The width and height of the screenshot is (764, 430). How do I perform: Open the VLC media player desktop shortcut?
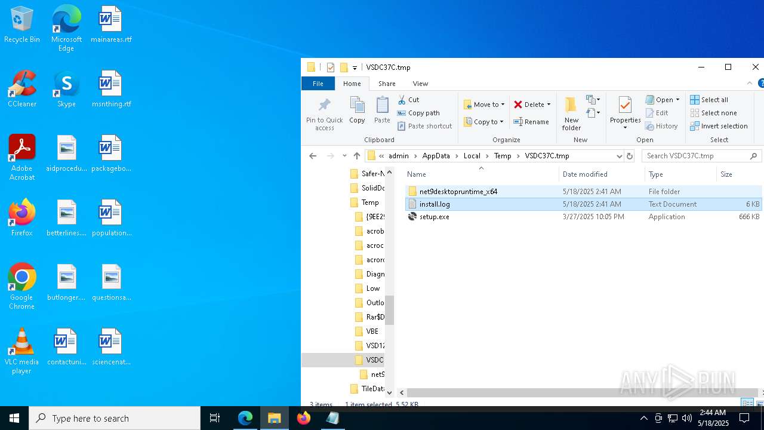pyautogui.click(x=22, y=352)
